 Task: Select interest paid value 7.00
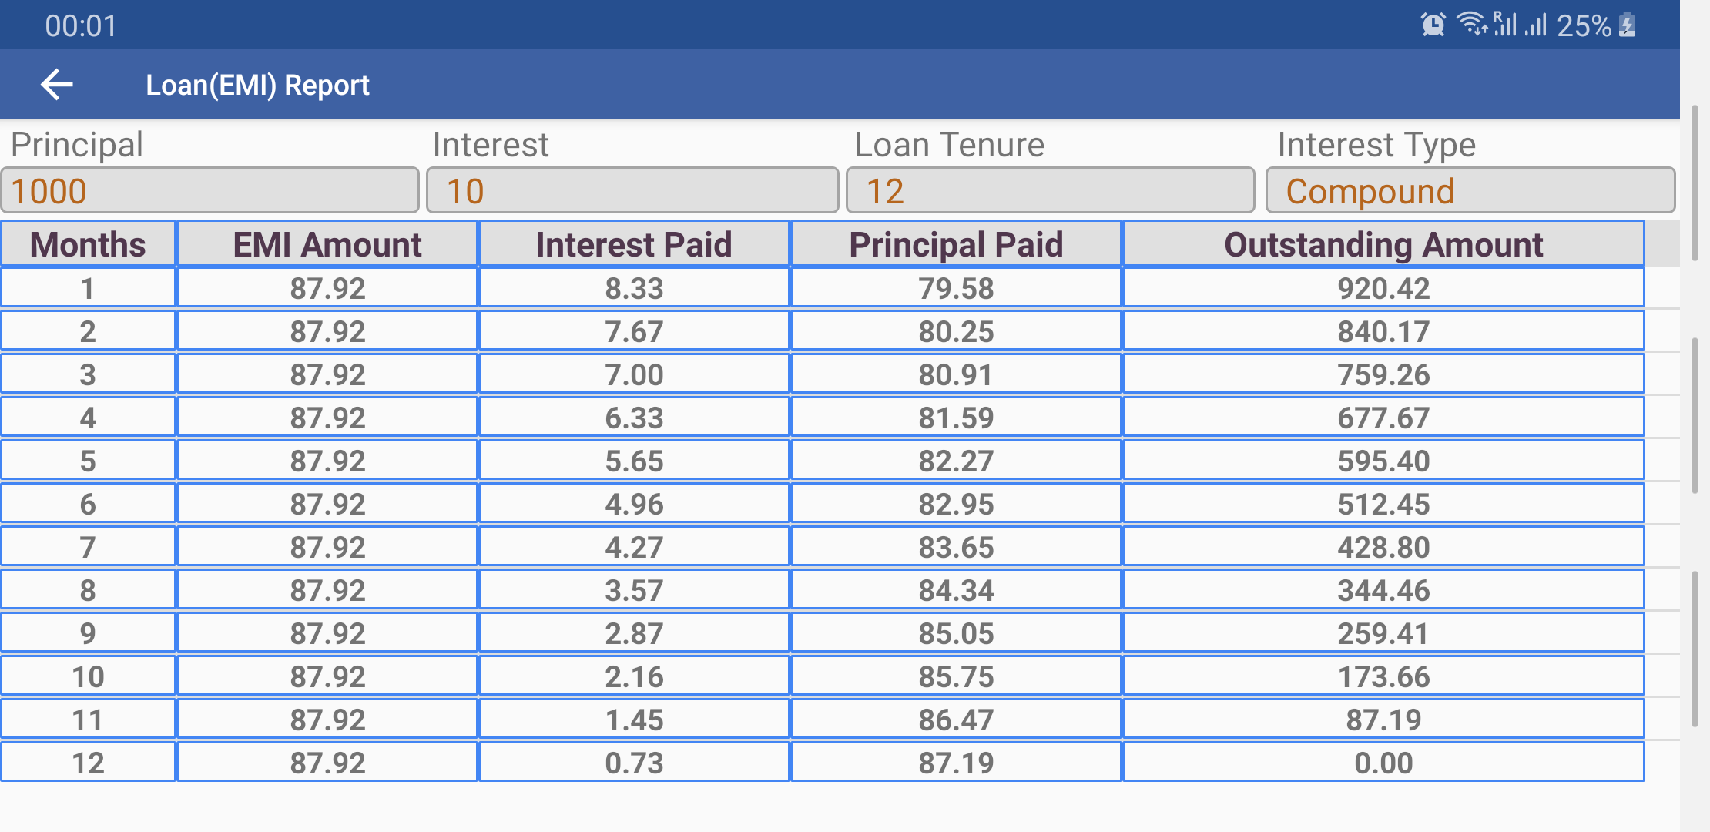click(634, 374)
